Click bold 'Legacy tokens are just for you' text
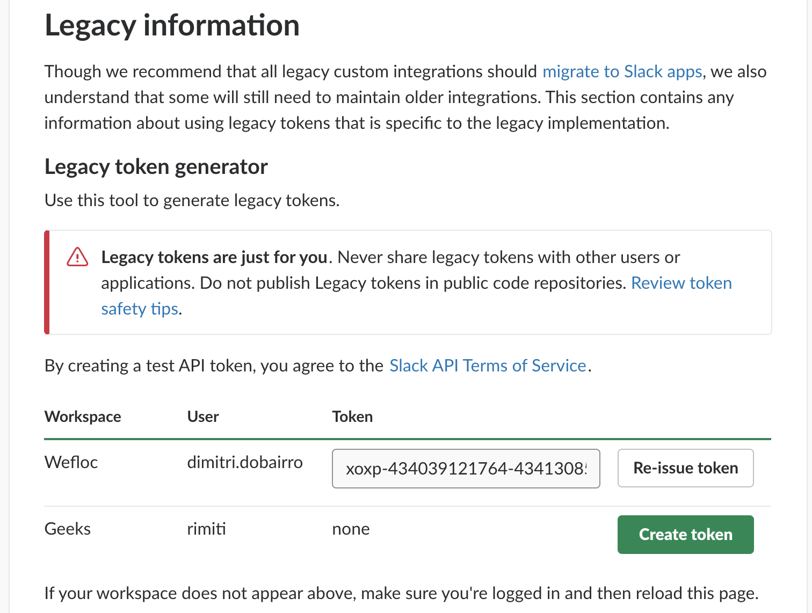The height and width of the screenshot is (613, 812). (x=214, y=257)
